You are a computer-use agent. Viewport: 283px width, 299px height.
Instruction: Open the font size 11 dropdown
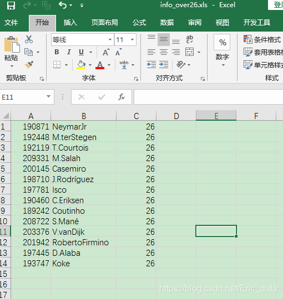(132, 40)
